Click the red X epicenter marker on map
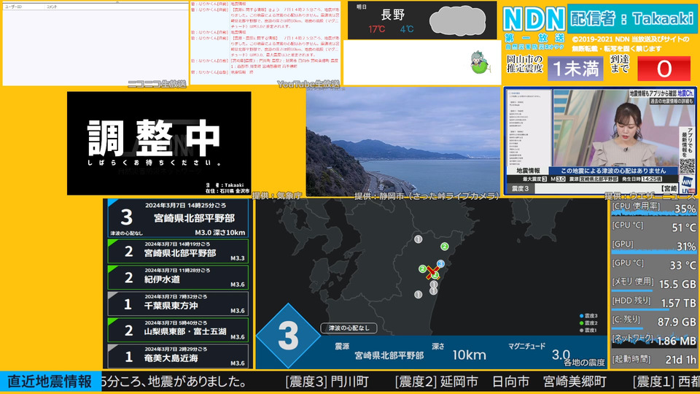 tap(432, 272)
